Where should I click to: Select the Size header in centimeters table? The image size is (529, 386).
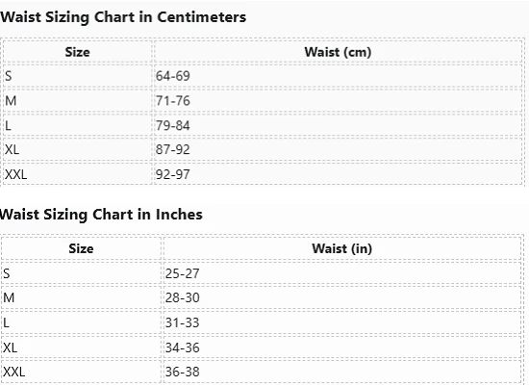[x=78, y=52]
